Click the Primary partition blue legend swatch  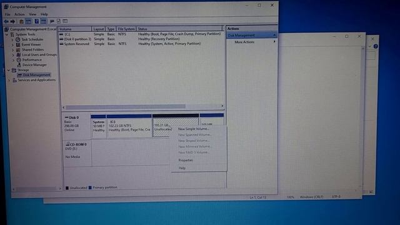(x=90, y=187)
